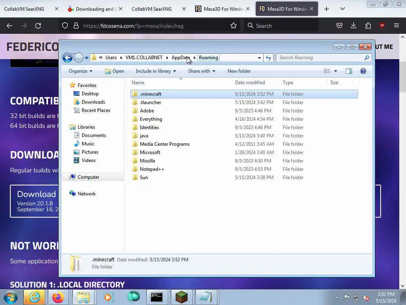Image resolution: width=406 pixels, height=305 pixels.
Task: Go back in Explorer window
Action: 67,58
